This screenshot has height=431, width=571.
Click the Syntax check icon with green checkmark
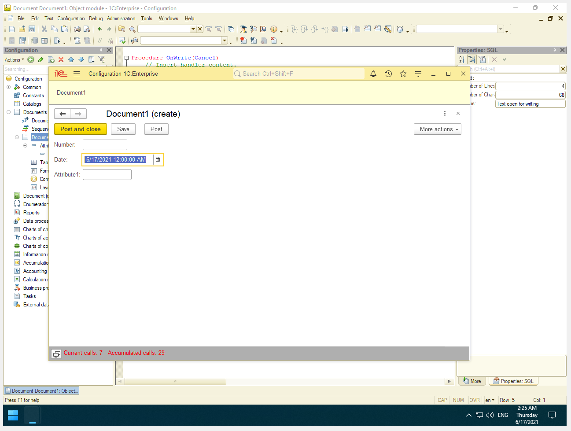click(122, 41)
